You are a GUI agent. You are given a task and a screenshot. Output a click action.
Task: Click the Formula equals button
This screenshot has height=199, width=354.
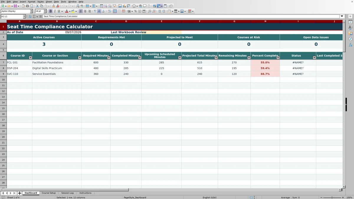click(40, 17)
